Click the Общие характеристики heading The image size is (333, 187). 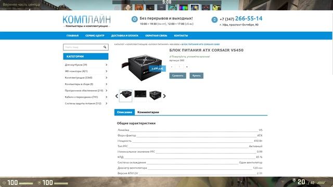[x=136, y=123]
